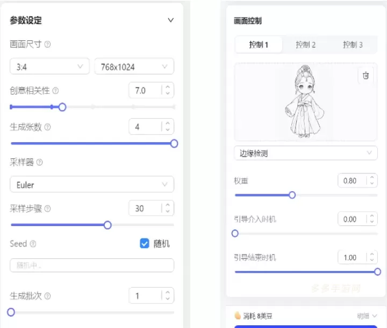Toggle the 随机 seed checkbox
The height and width of the screenshot is (328, 387).
point(144,244)
